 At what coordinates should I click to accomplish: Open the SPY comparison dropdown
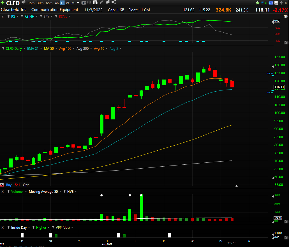pos(52,17)
